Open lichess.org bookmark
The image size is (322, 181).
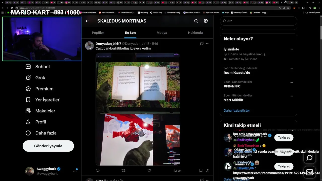[x=239, y=13]
